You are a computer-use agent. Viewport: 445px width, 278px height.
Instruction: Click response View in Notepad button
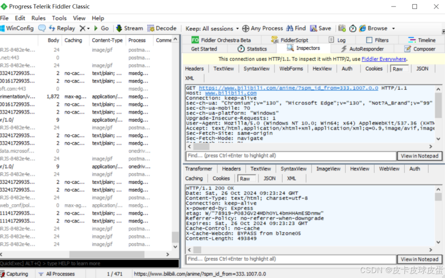click(419, 259)
